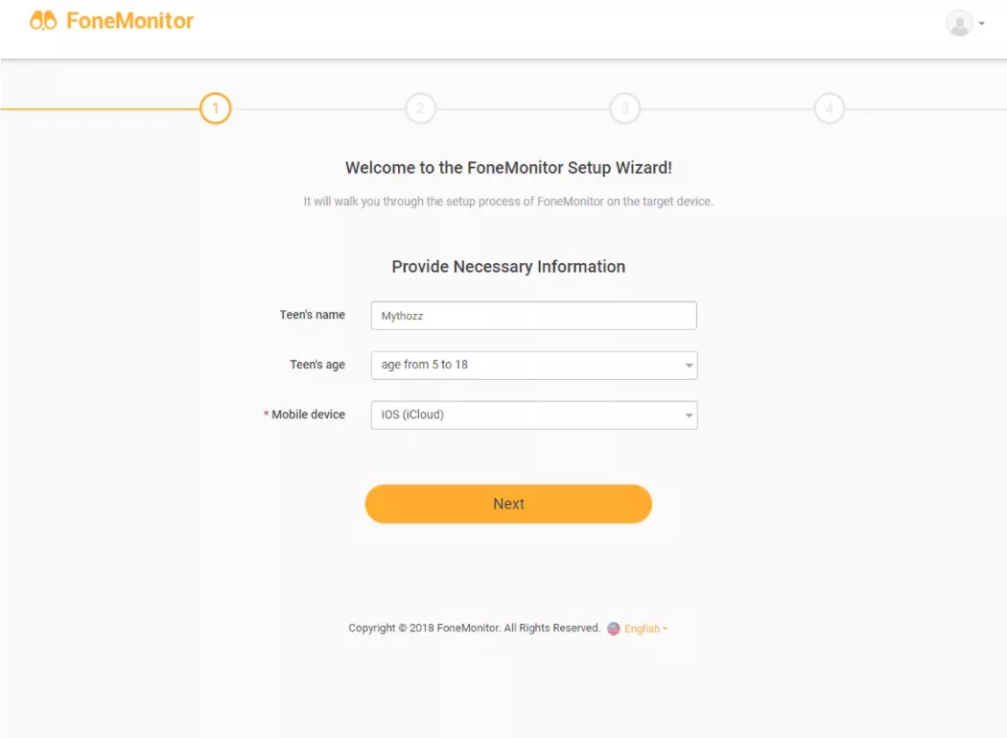
Task: Click the Mobile device dropdown arrow icon
Action: point(688,415)
